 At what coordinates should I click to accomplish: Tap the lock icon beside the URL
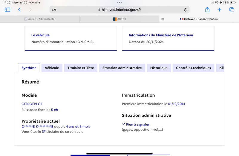[x=99, y=10]
